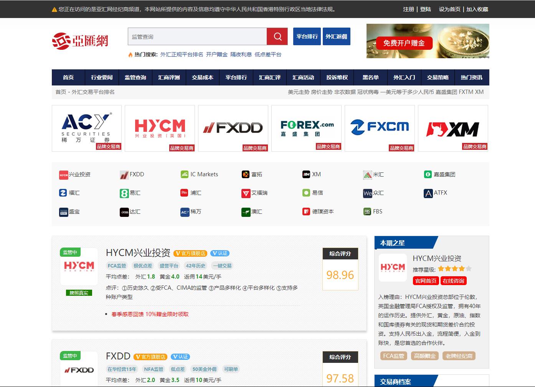Click the FOREX.com brand tile
The height and width of the screenshot is (387, 535).
point(306,128)
